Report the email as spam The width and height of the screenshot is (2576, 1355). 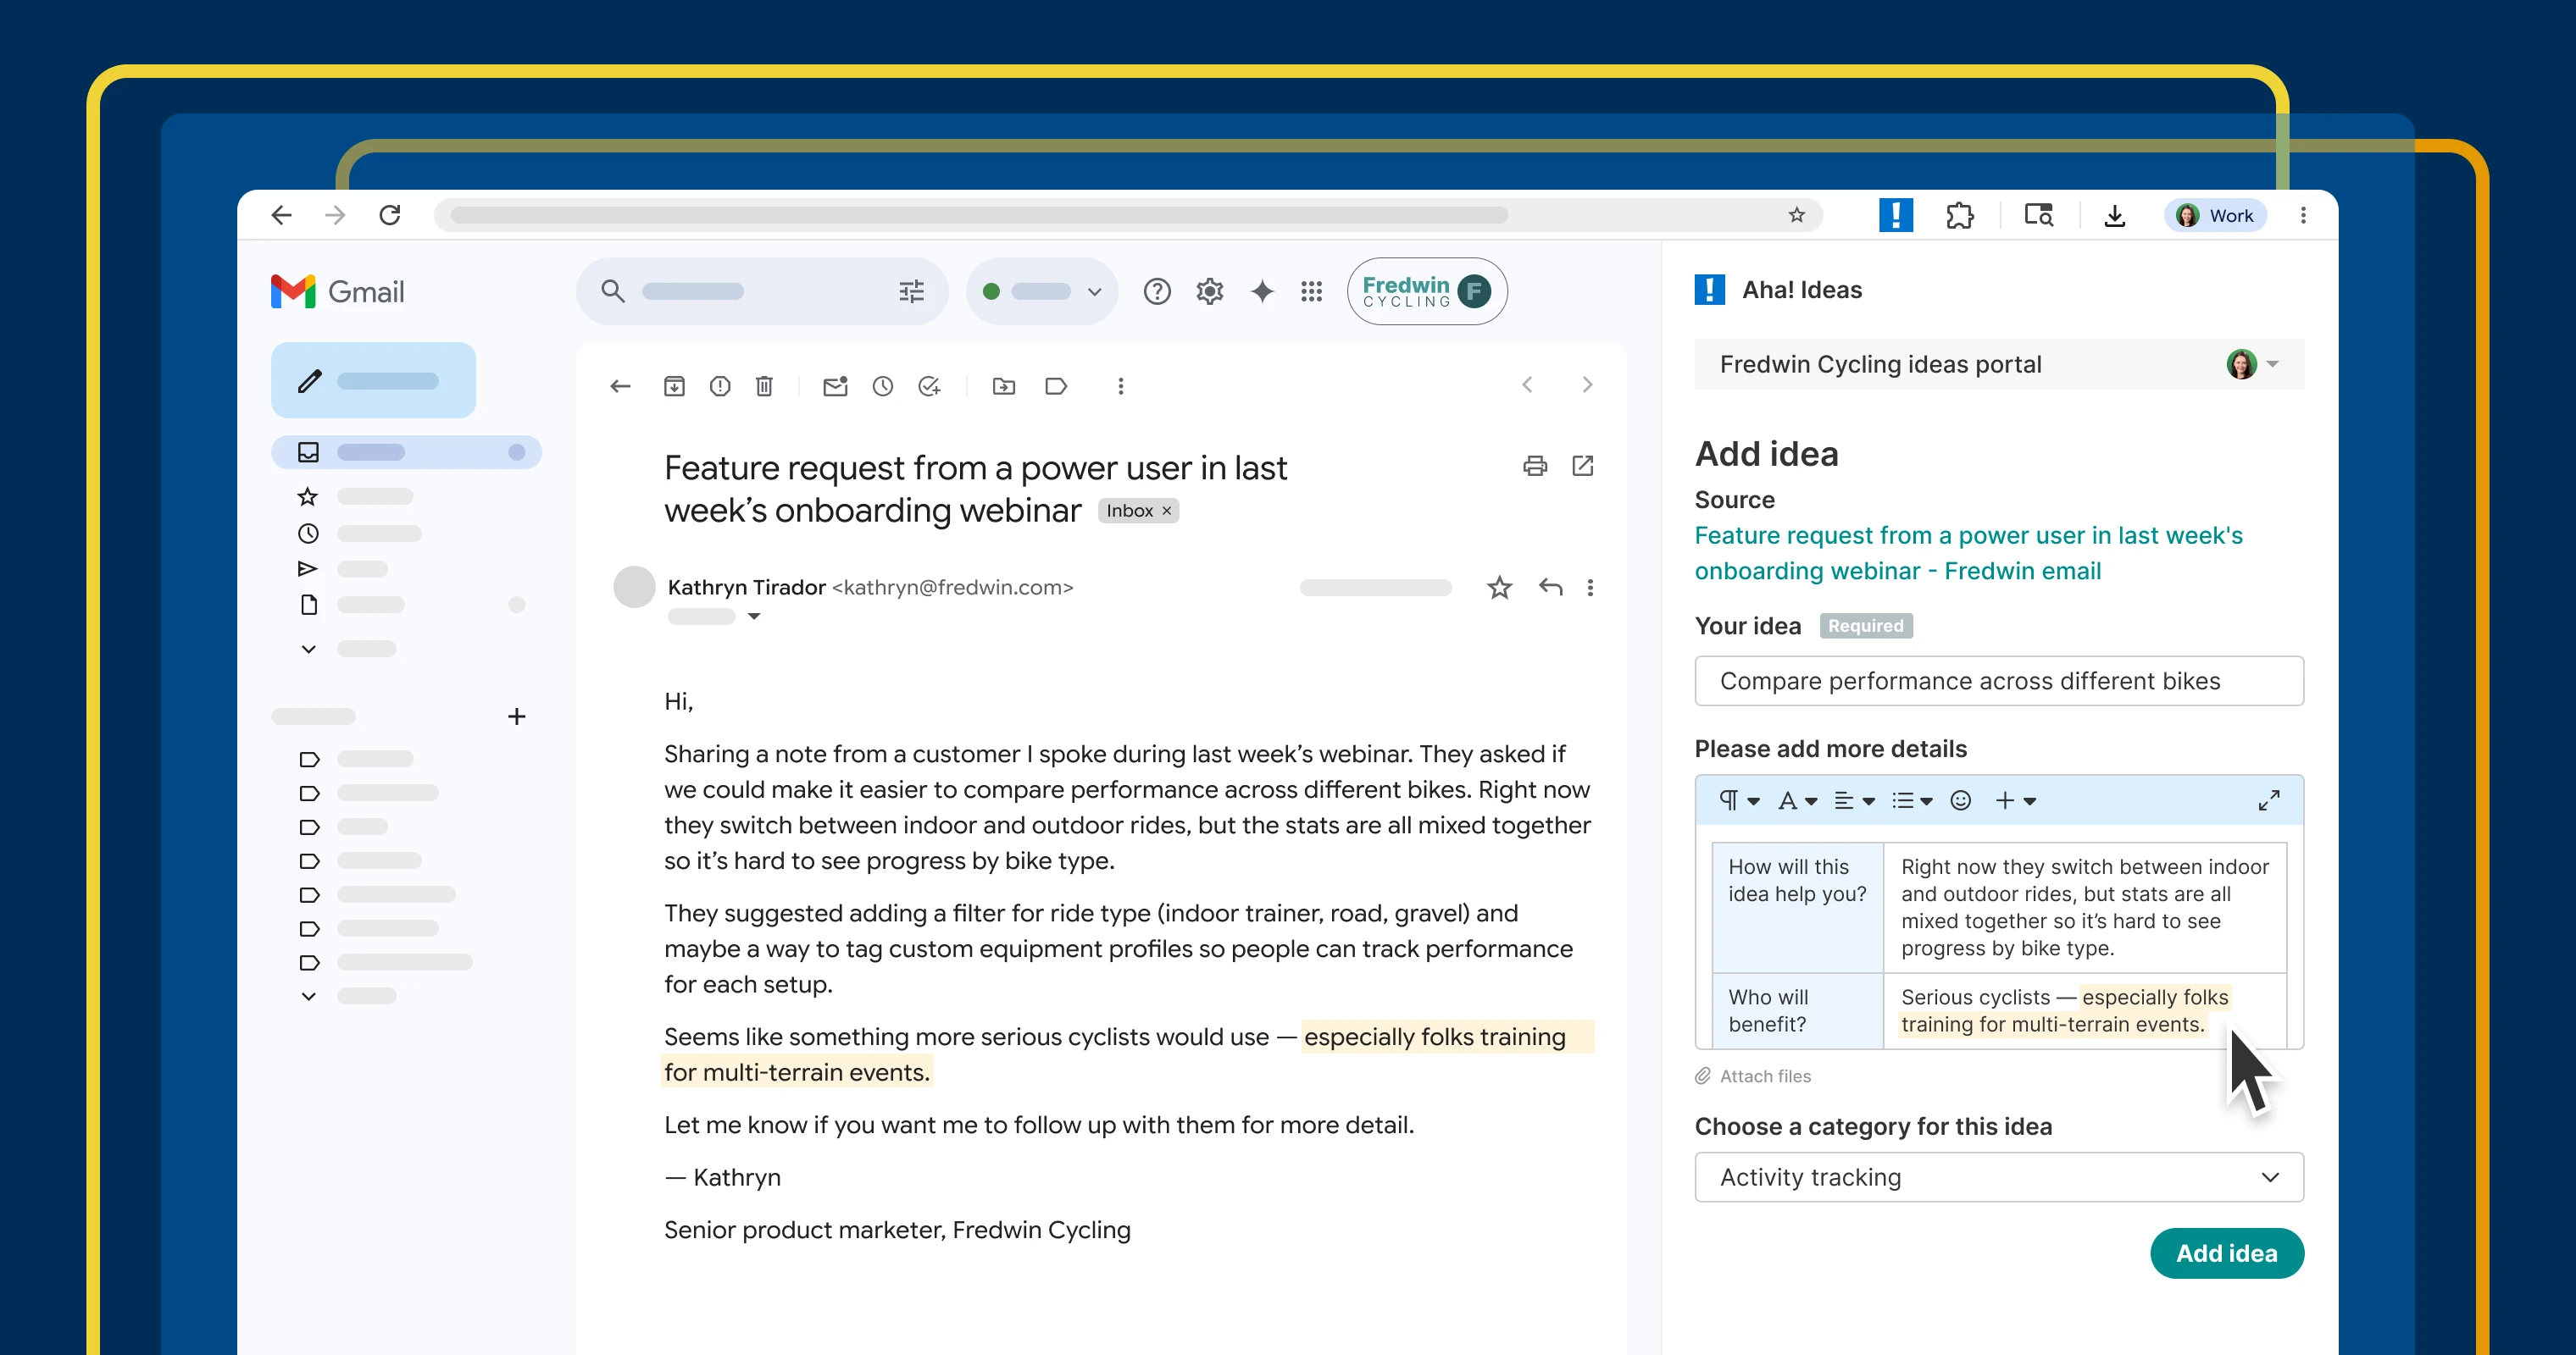coord(719,385)
